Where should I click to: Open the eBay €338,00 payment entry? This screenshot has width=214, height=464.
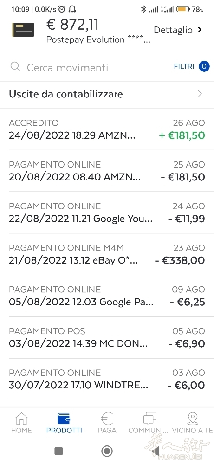(107, 254)
